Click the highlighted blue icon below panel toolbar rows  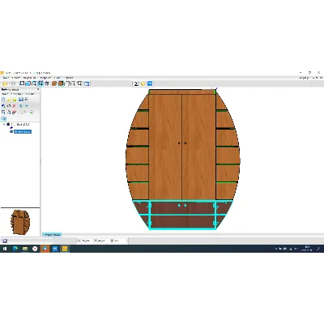pos(3,119)
